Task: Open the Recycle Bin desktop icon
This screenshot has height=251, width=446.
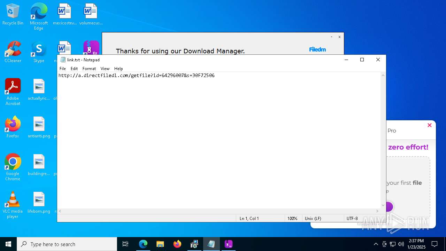Action: 13,15
